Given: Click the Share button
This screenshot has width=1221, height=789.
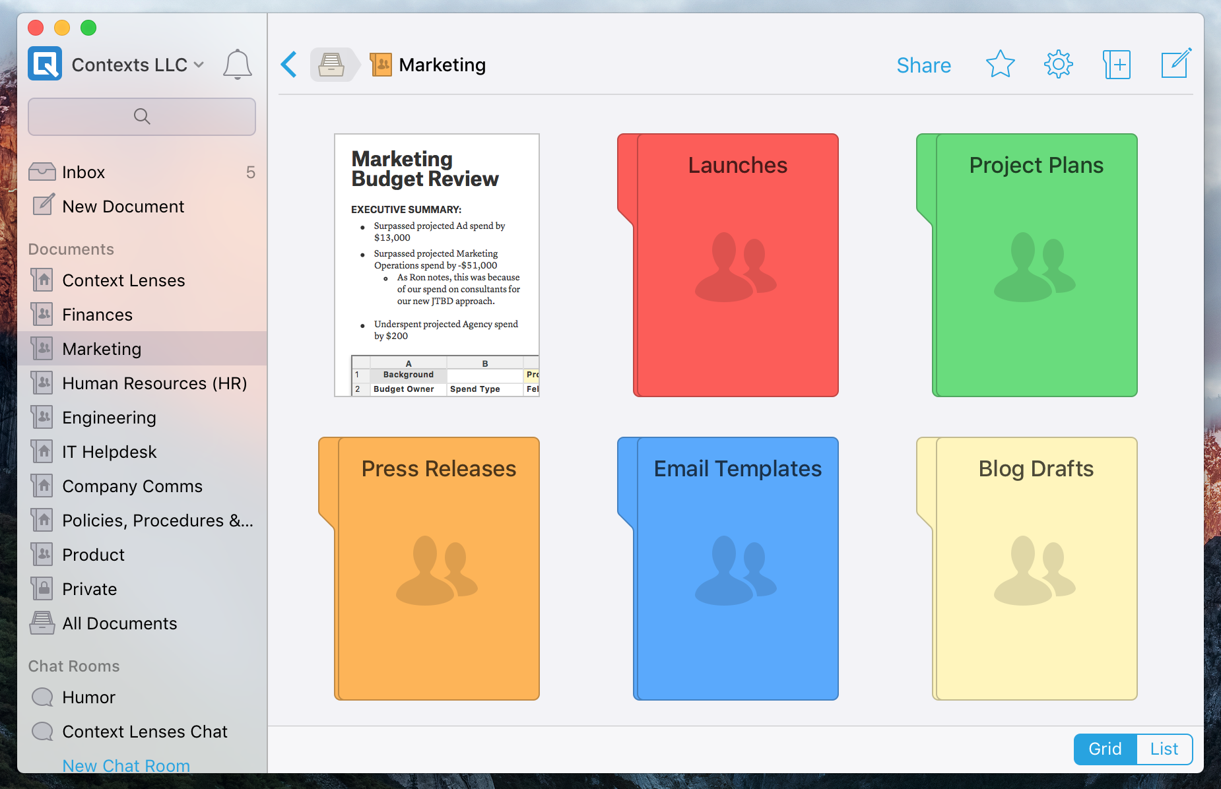Looking at the screenshot, I should pos(923,65).
